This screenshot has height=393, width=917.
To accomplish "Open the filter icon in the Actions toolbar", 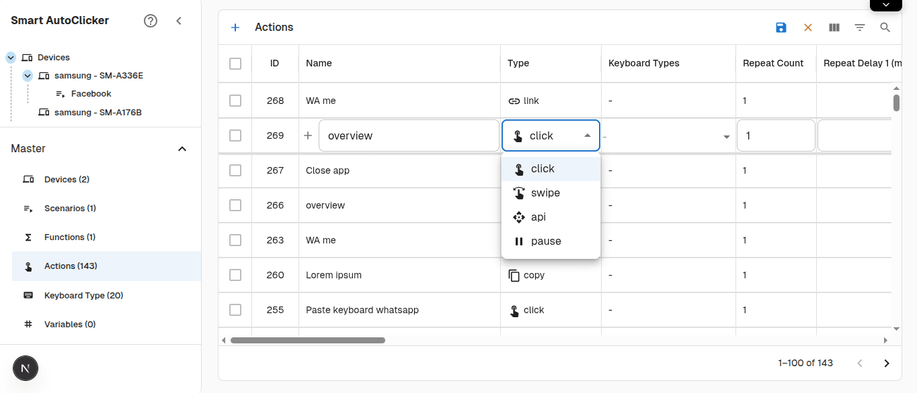I will (859, 27).
